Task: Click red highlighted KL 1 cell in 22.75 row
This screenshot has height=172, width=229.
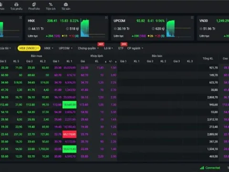Action: [69, 134]
